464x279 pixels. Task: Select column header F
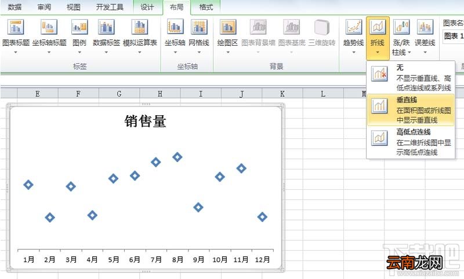point(78,94)
